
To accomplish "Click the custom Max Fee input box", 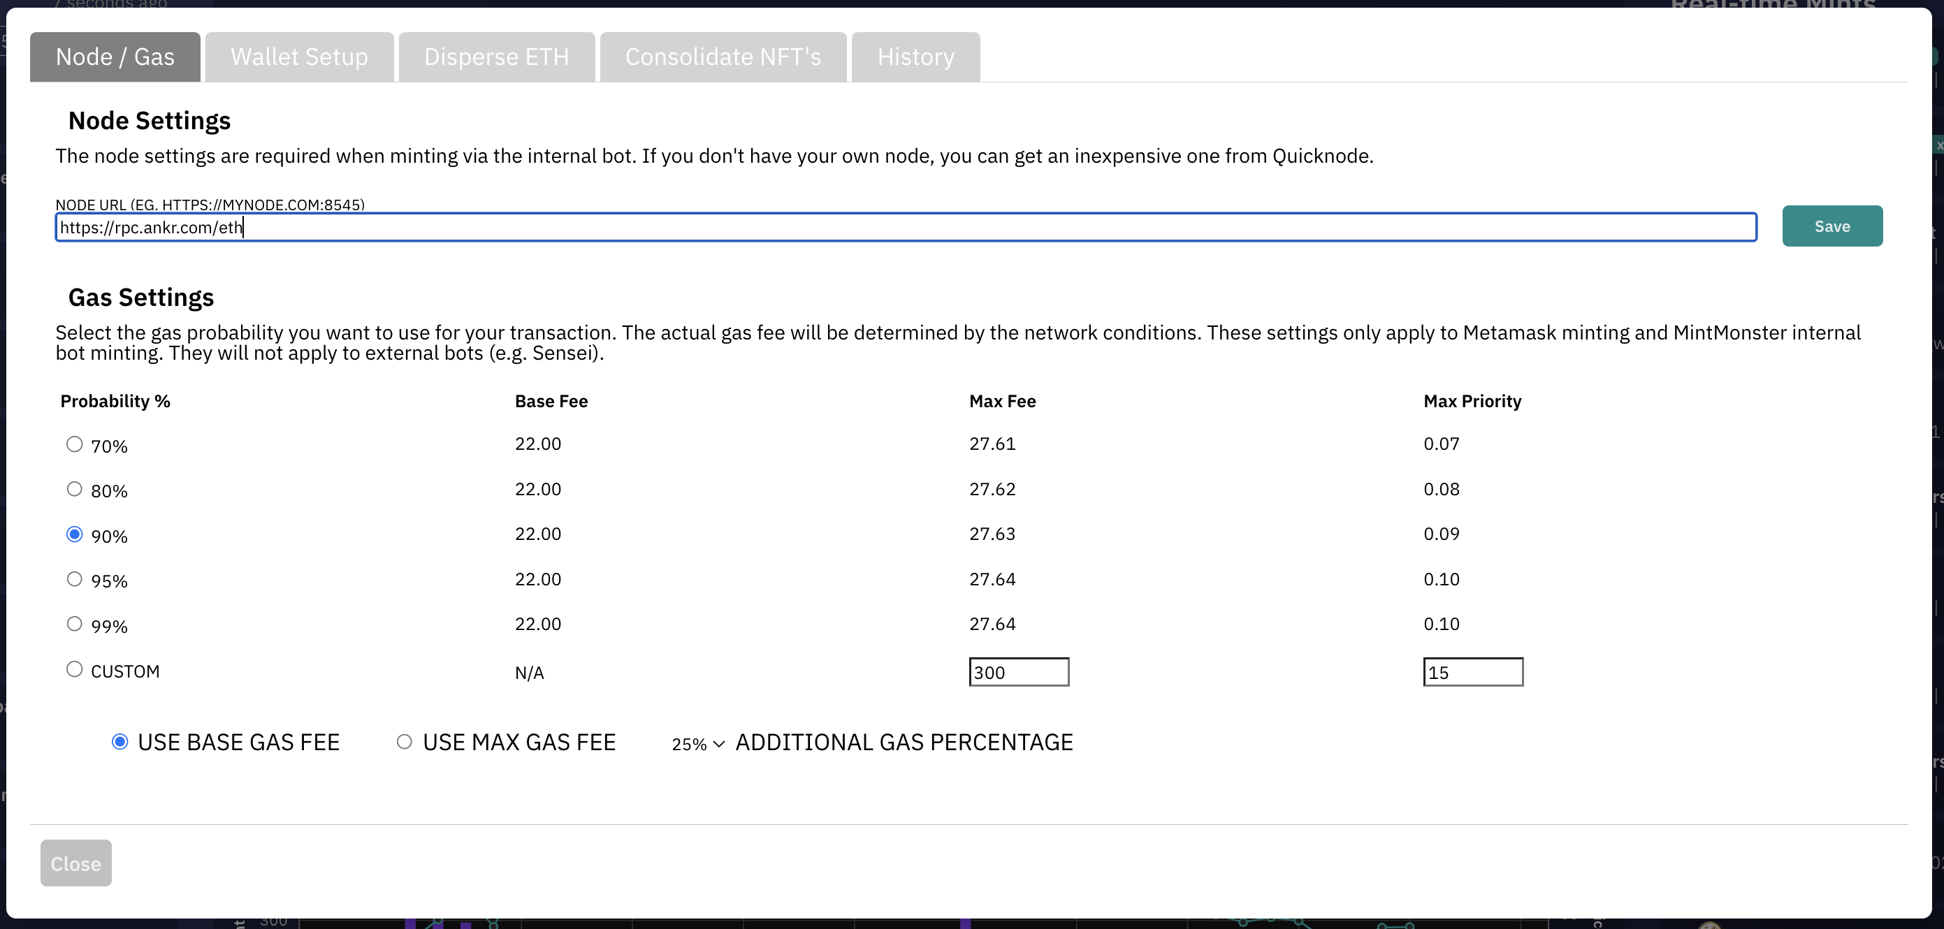I will [x=1019, y=673].
